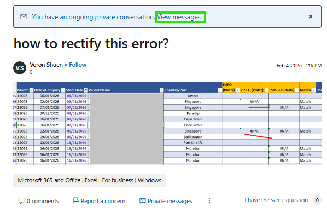Select the Microsoft 365 and Office Excel tag
327x213 pixels.
pyautogui.click(x=89, y=181)
